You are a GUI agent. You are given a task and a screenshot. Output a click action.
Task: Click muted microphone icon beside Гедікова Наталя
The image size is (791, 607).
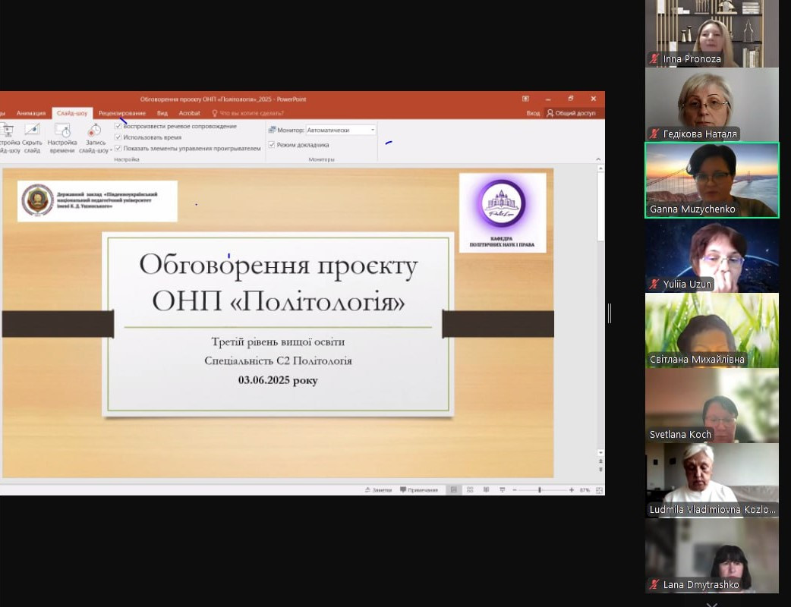coord(654,134)
